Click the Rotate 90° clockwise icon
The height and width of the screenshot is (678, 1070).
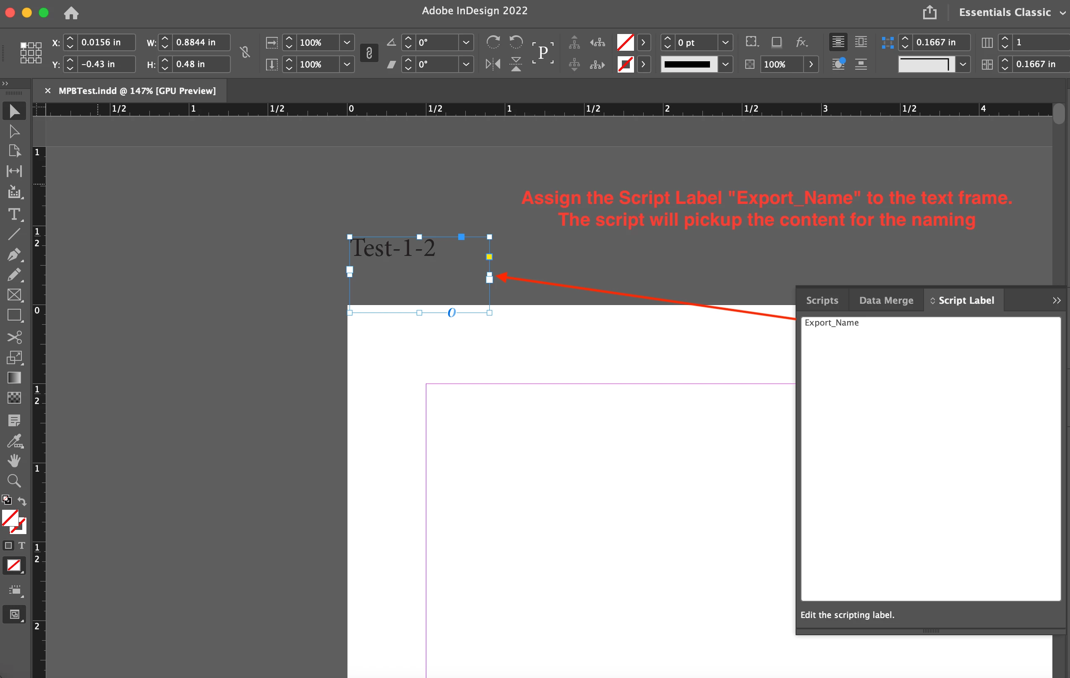[493, 42]
